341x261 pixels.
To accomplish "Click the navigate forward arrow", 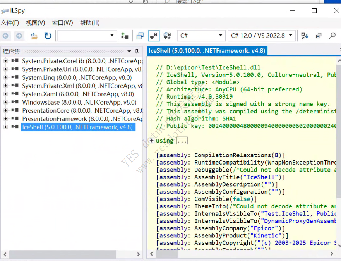I will (x=19, y=36).
